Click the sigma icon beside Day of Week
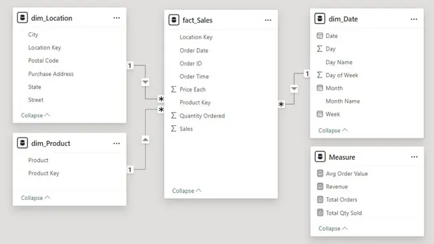The height and width of the screenshot is (244, 434). (x=320, y=75)
